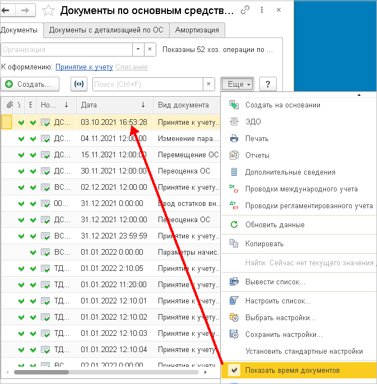Select the Параметры начис. document row

tap(110, 252)
